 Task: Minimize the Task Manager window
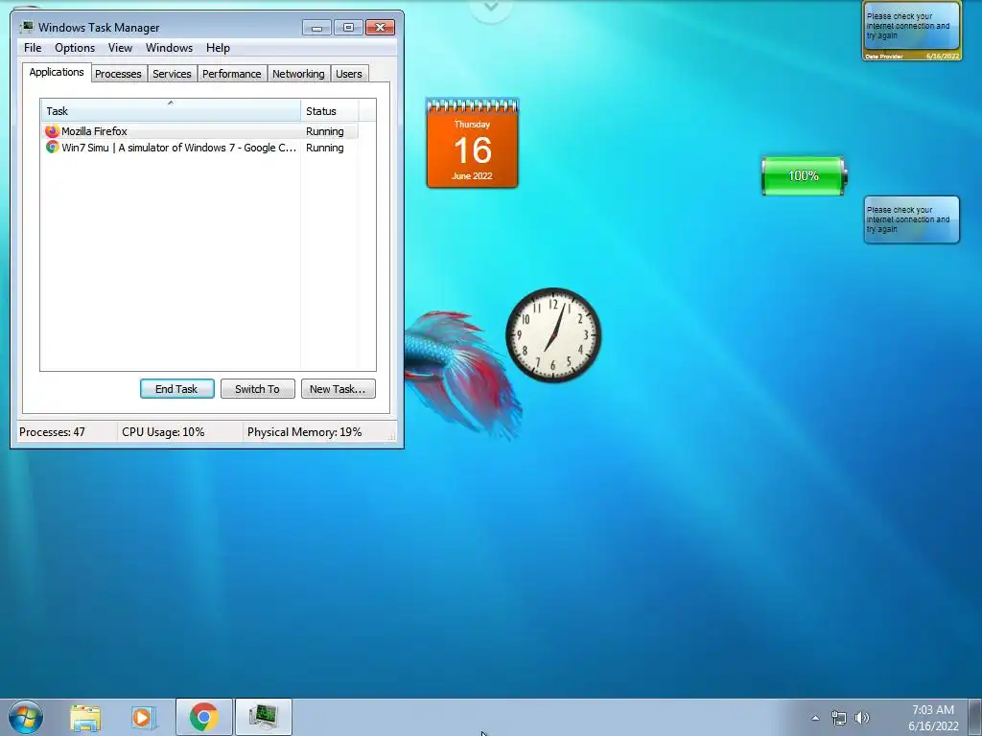coord(316,28)
